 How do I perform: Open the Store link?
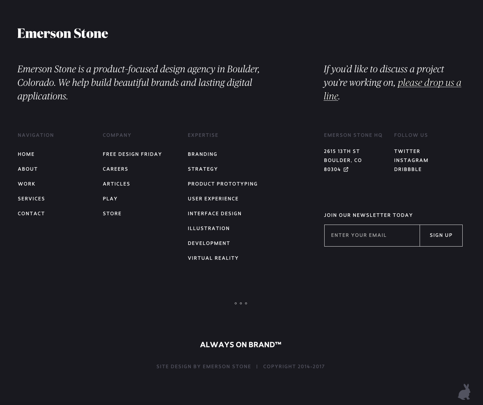(112, 214)
